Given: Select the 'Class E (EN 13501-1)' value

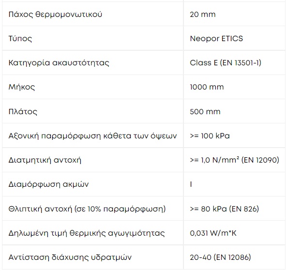Looking at the screenshot, I should coord(226,63).
